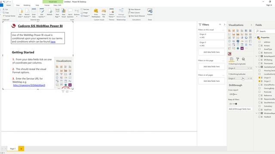Viewport: 275px width, 154px height.
Task: Add a new page with the plus button
Action: pyautogui.click(x=21, y=149)
